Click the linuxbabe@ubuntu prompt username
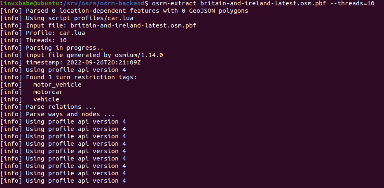 click(x=24, y=3)
